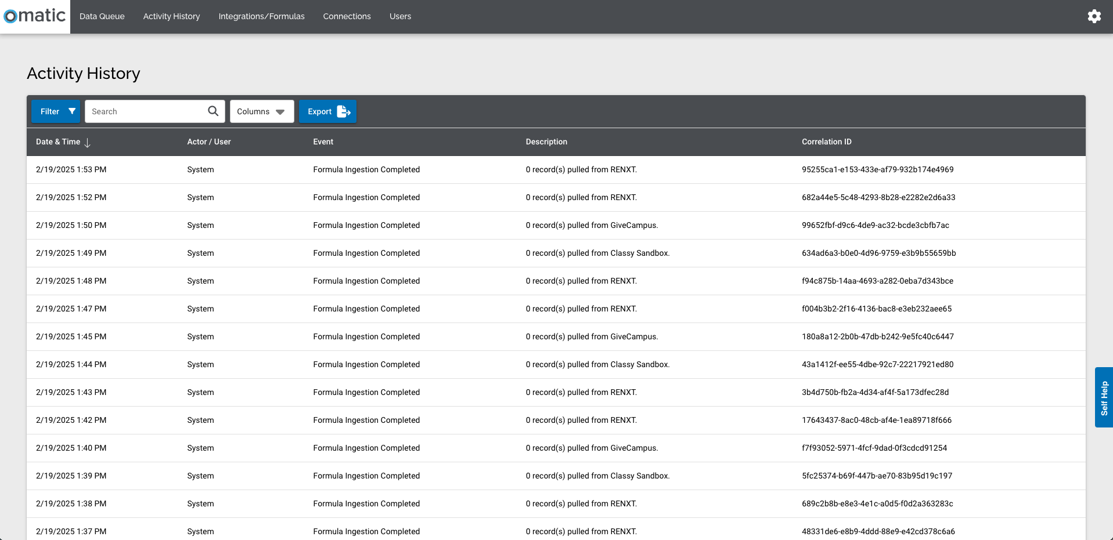This screenshot has height=540, width=1113.
Task: Open the Columns dropdown
Action: [x=261, y=111]
